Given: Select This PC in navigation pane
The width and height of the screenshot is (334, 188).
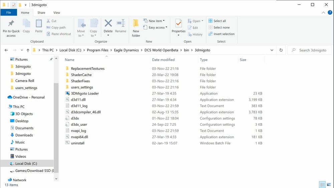Looking at the screenshot, I should pos(17,107).
